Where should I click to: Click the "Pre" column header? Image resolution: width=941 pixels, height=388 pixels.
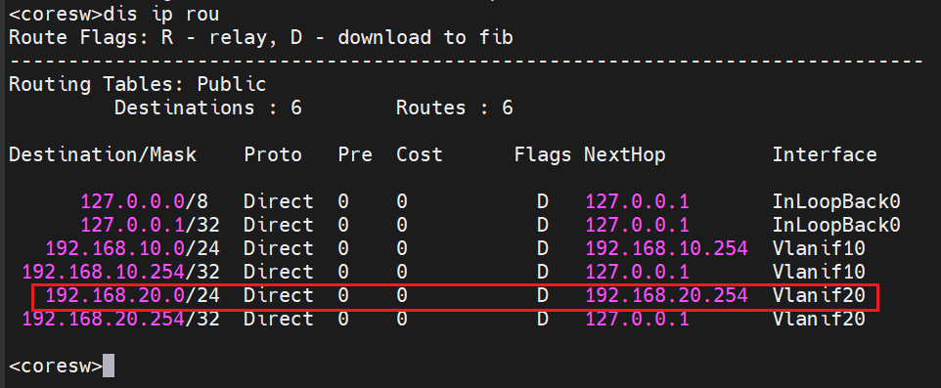click(355, 154)
